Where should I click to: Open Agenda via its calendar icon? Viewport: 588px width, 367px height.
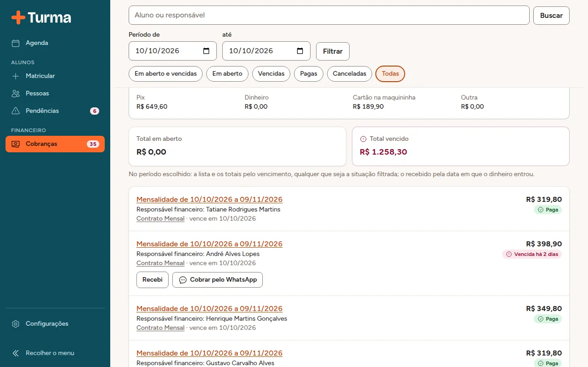tap(16, 43)
